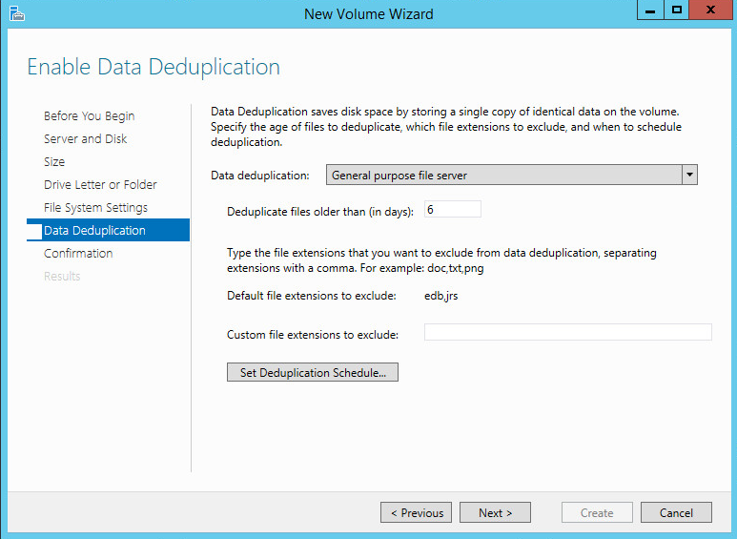The height and width of the screenshot is (539, 737).
Task: Jump to the Size step
Action: click(x=54, y=162)
